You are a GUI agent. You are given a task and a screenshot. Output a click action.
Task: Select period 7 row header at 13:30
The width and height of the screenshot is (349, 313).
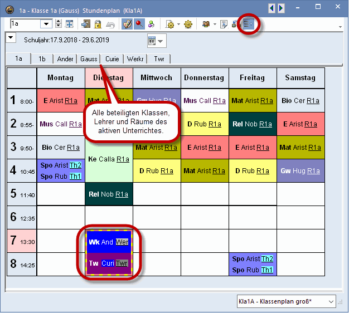(x=22, y=241)
